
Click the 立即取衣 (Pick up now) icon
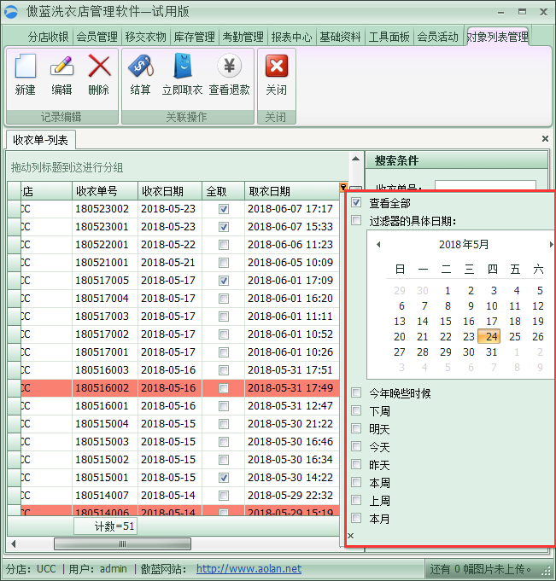[x=182, y=67]
